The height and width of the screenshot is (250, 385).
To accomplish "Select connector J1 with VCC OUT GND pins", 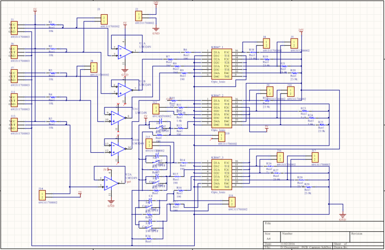I will 13,29.
